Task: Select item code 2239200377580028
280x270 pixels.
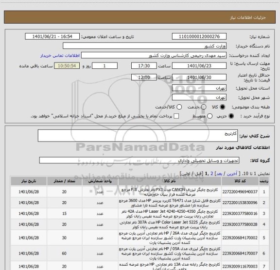Action: [240, 224]
